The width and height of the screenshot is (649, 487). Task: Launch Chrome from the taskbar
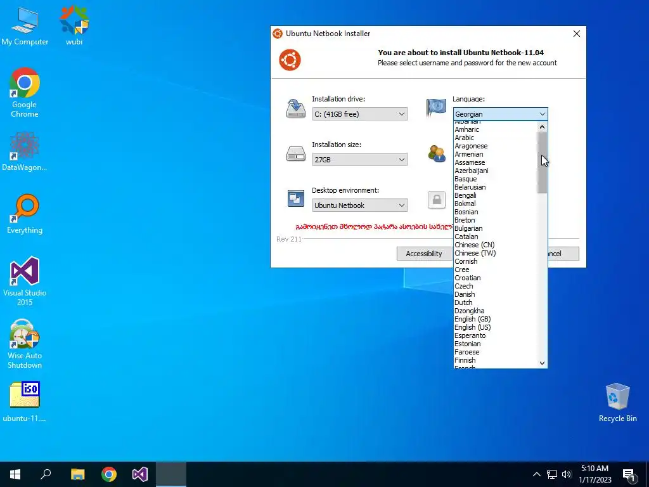[x=109, y=474]
